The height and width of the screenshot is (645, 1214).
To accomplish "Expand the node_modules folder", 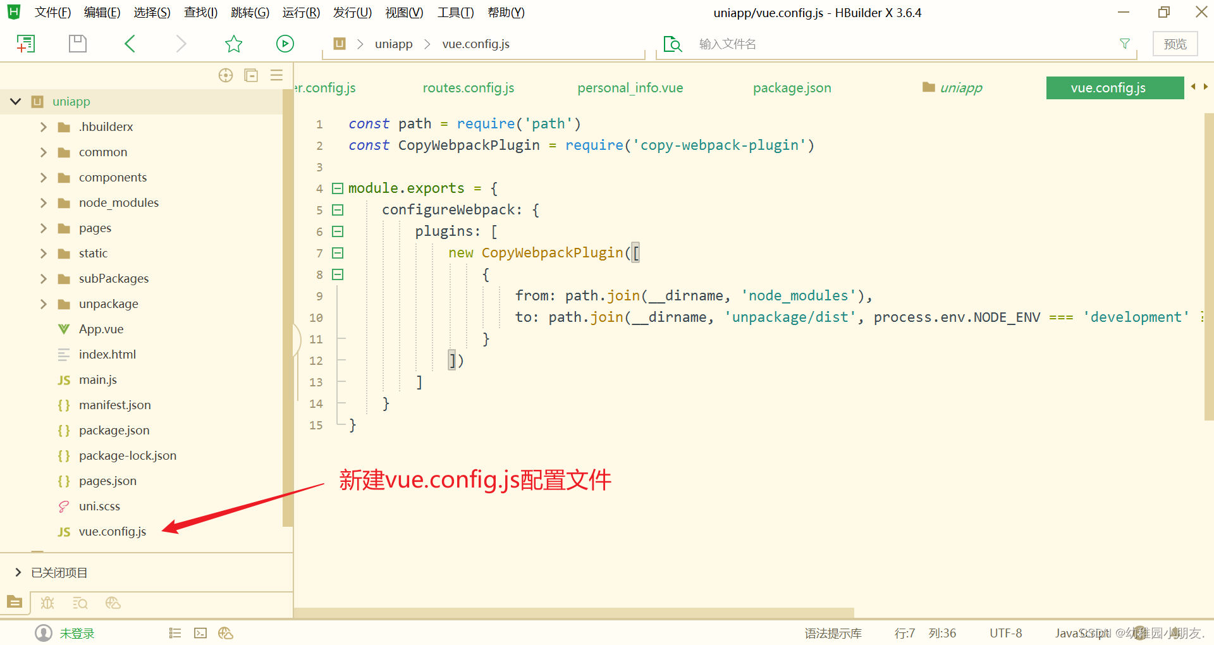I will (x=43, y=202).
